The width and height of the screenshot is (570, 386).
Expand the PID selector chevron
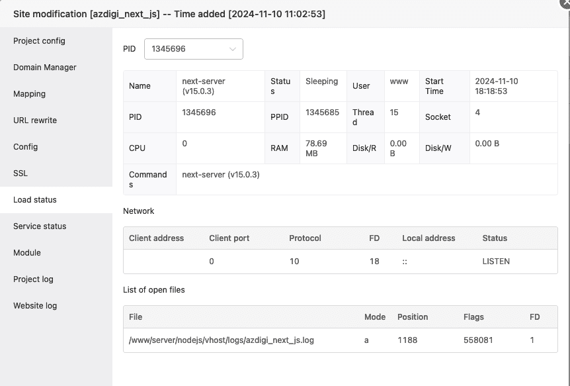pyautogui.click(x=233, y=48)
